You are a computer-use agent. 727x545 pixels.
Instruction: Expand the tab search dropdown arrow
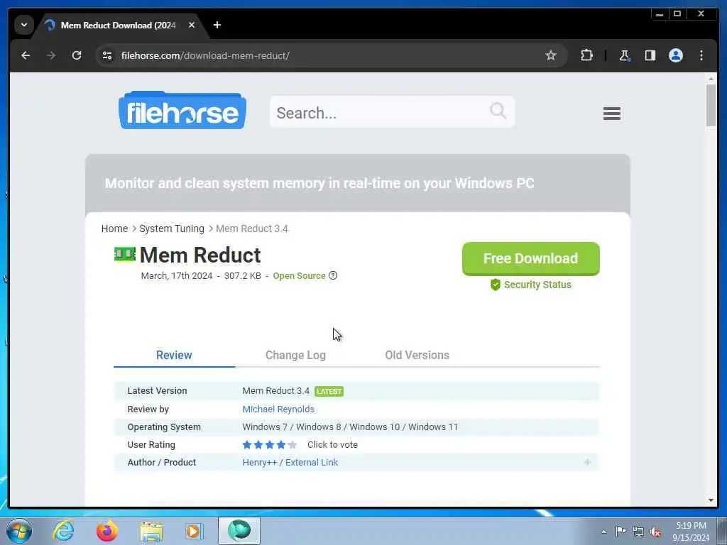(23, 25)
